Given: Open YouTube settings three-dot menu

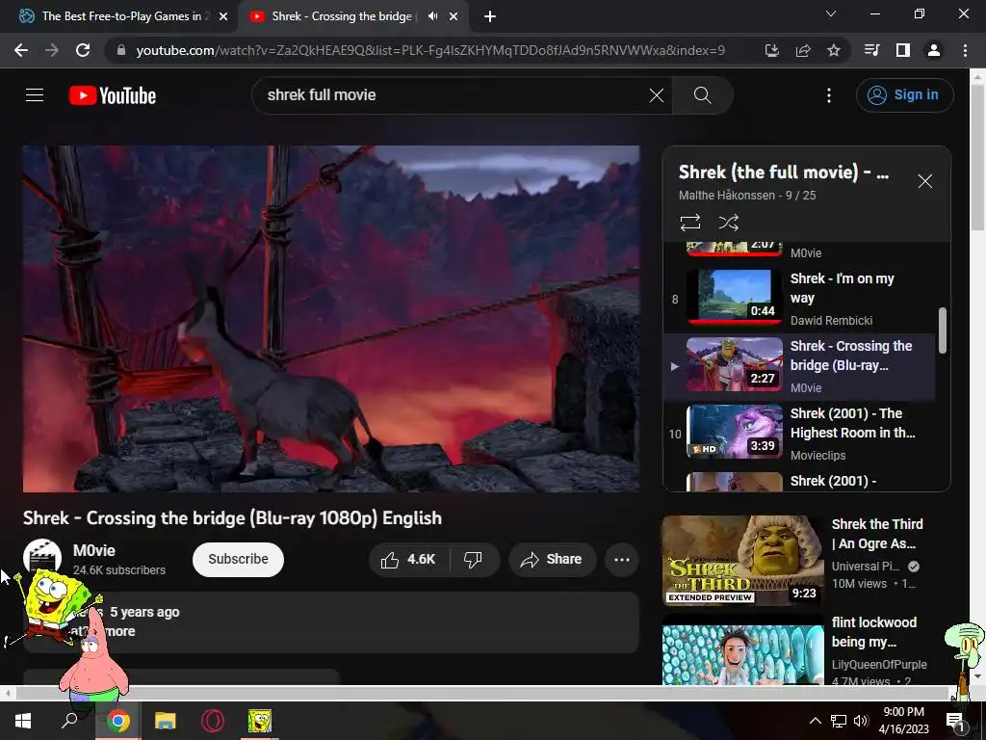Looking at the screenshot, I should (829, 95).
